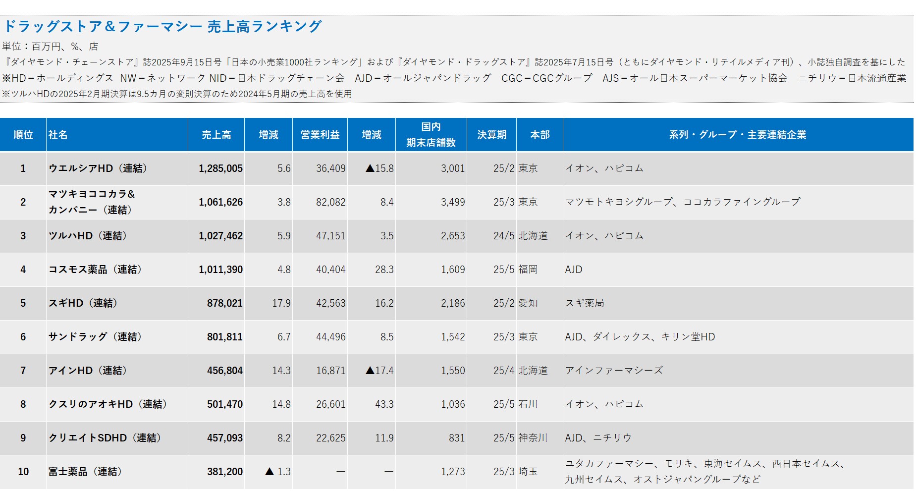
Task: Select the 順位 column header
Action: point(24,134)
